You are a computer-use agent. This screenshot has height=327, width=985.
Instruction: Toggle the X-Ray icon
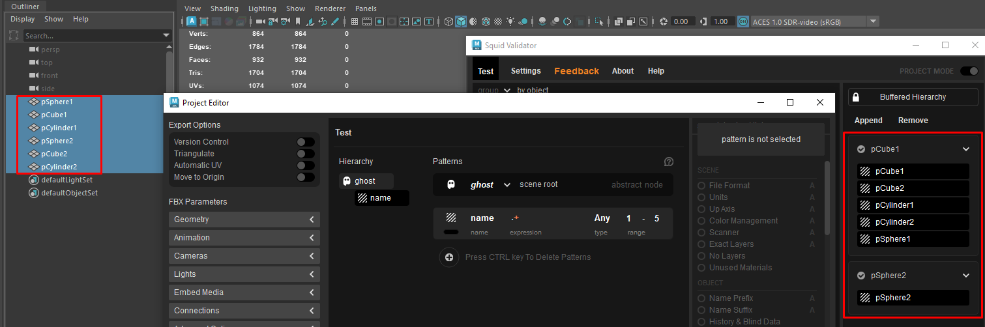pyautogui.click(x=618, y=21)
